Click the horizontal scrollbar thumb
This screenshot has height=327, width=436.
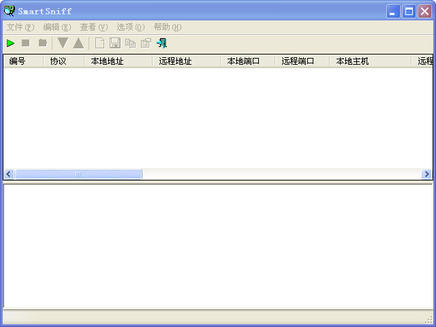[x=78, y=174]
